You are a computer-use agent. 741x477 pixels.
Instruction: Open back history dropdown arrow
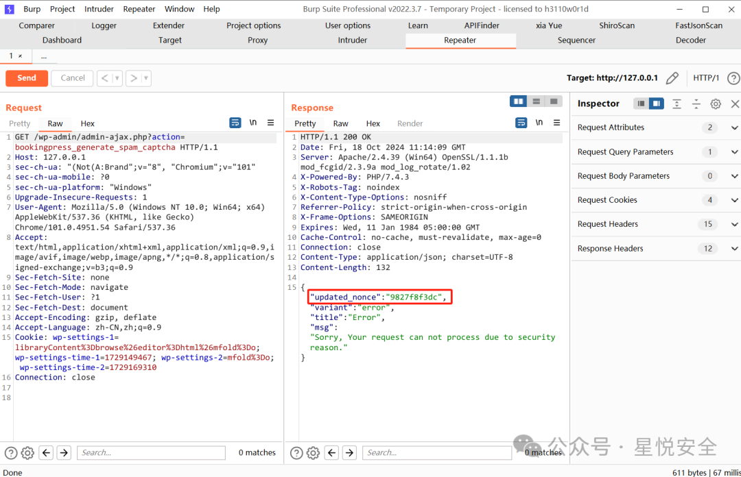[117, 78]
